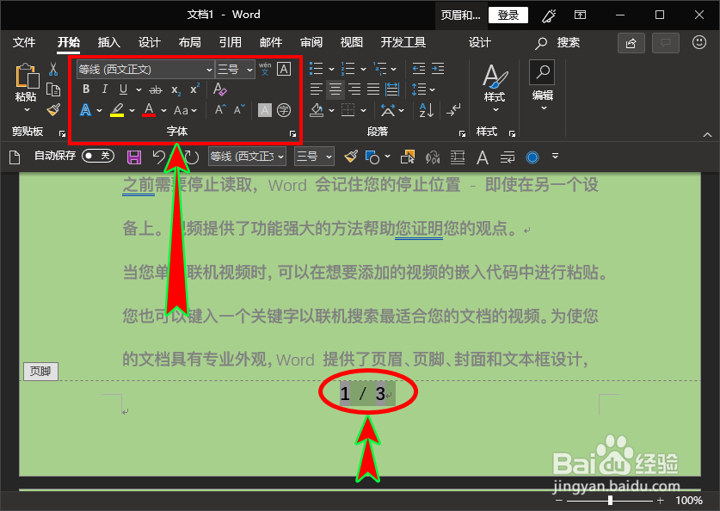Click the 页脚 footer label tag
Viewport: 720px width, 511px height.
click(40, 371)
